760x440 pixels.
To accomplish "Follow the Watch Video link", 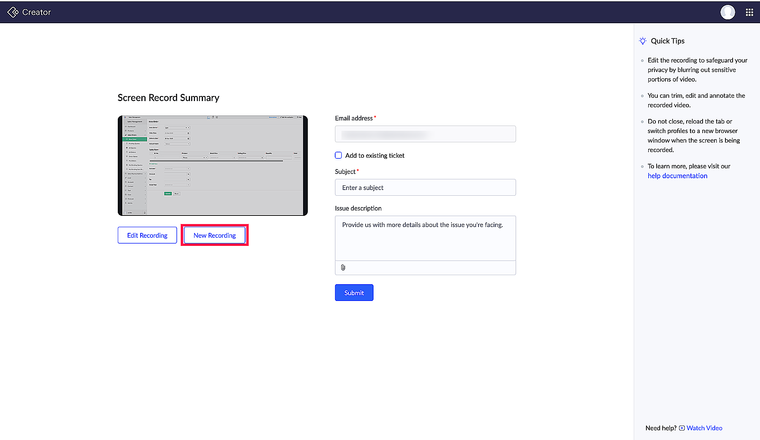I will [x=704, y=428].
